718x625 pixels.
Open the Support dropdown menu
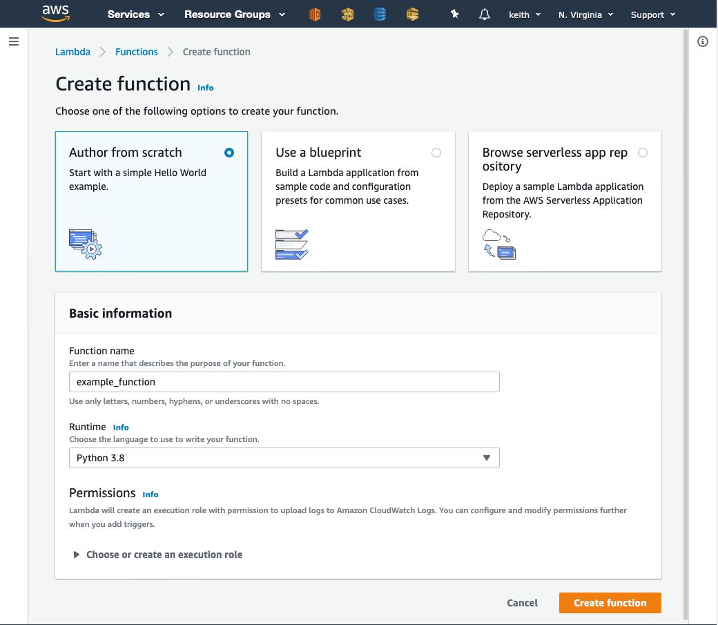point(653,15)
